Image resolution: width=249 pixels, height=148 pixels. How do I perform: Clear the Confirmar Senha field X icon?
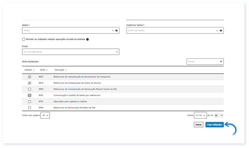(x=217, y=31)
